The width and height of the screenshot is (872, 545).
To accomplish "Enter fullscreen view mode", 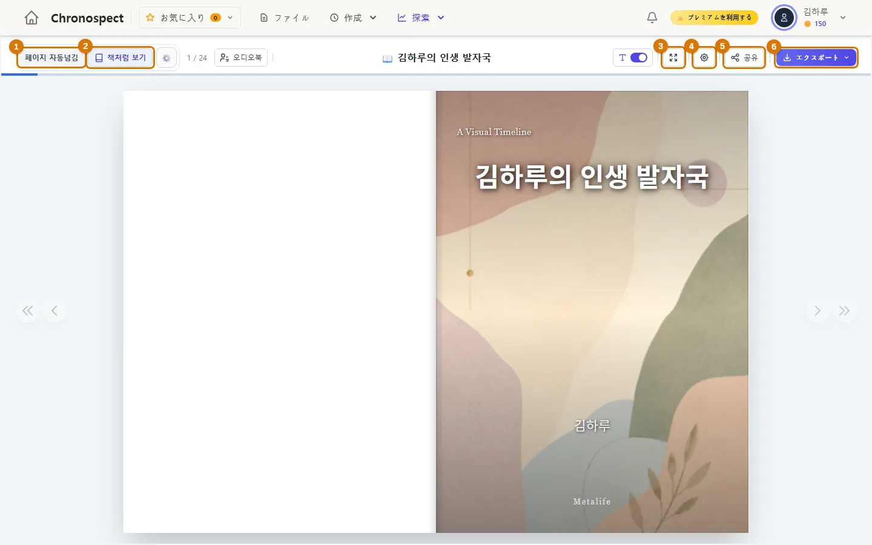I will (x=673, y=58).
